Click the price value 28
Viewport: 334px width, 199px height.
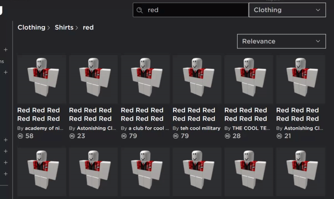[236, 136]
